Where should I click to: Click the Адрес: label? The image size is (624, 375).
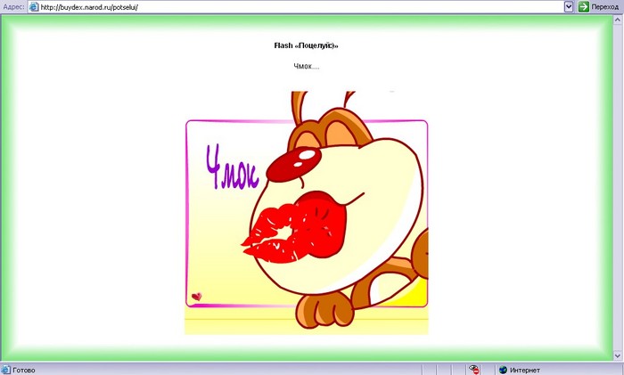point(13,7)
